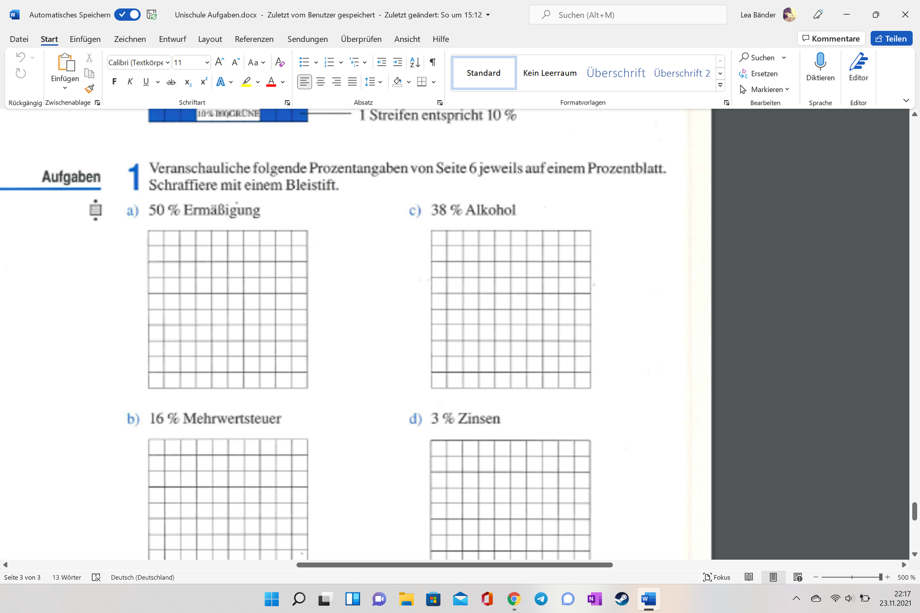
Task: Open Chrome from the taskbar
Action: tap(514, 599)
